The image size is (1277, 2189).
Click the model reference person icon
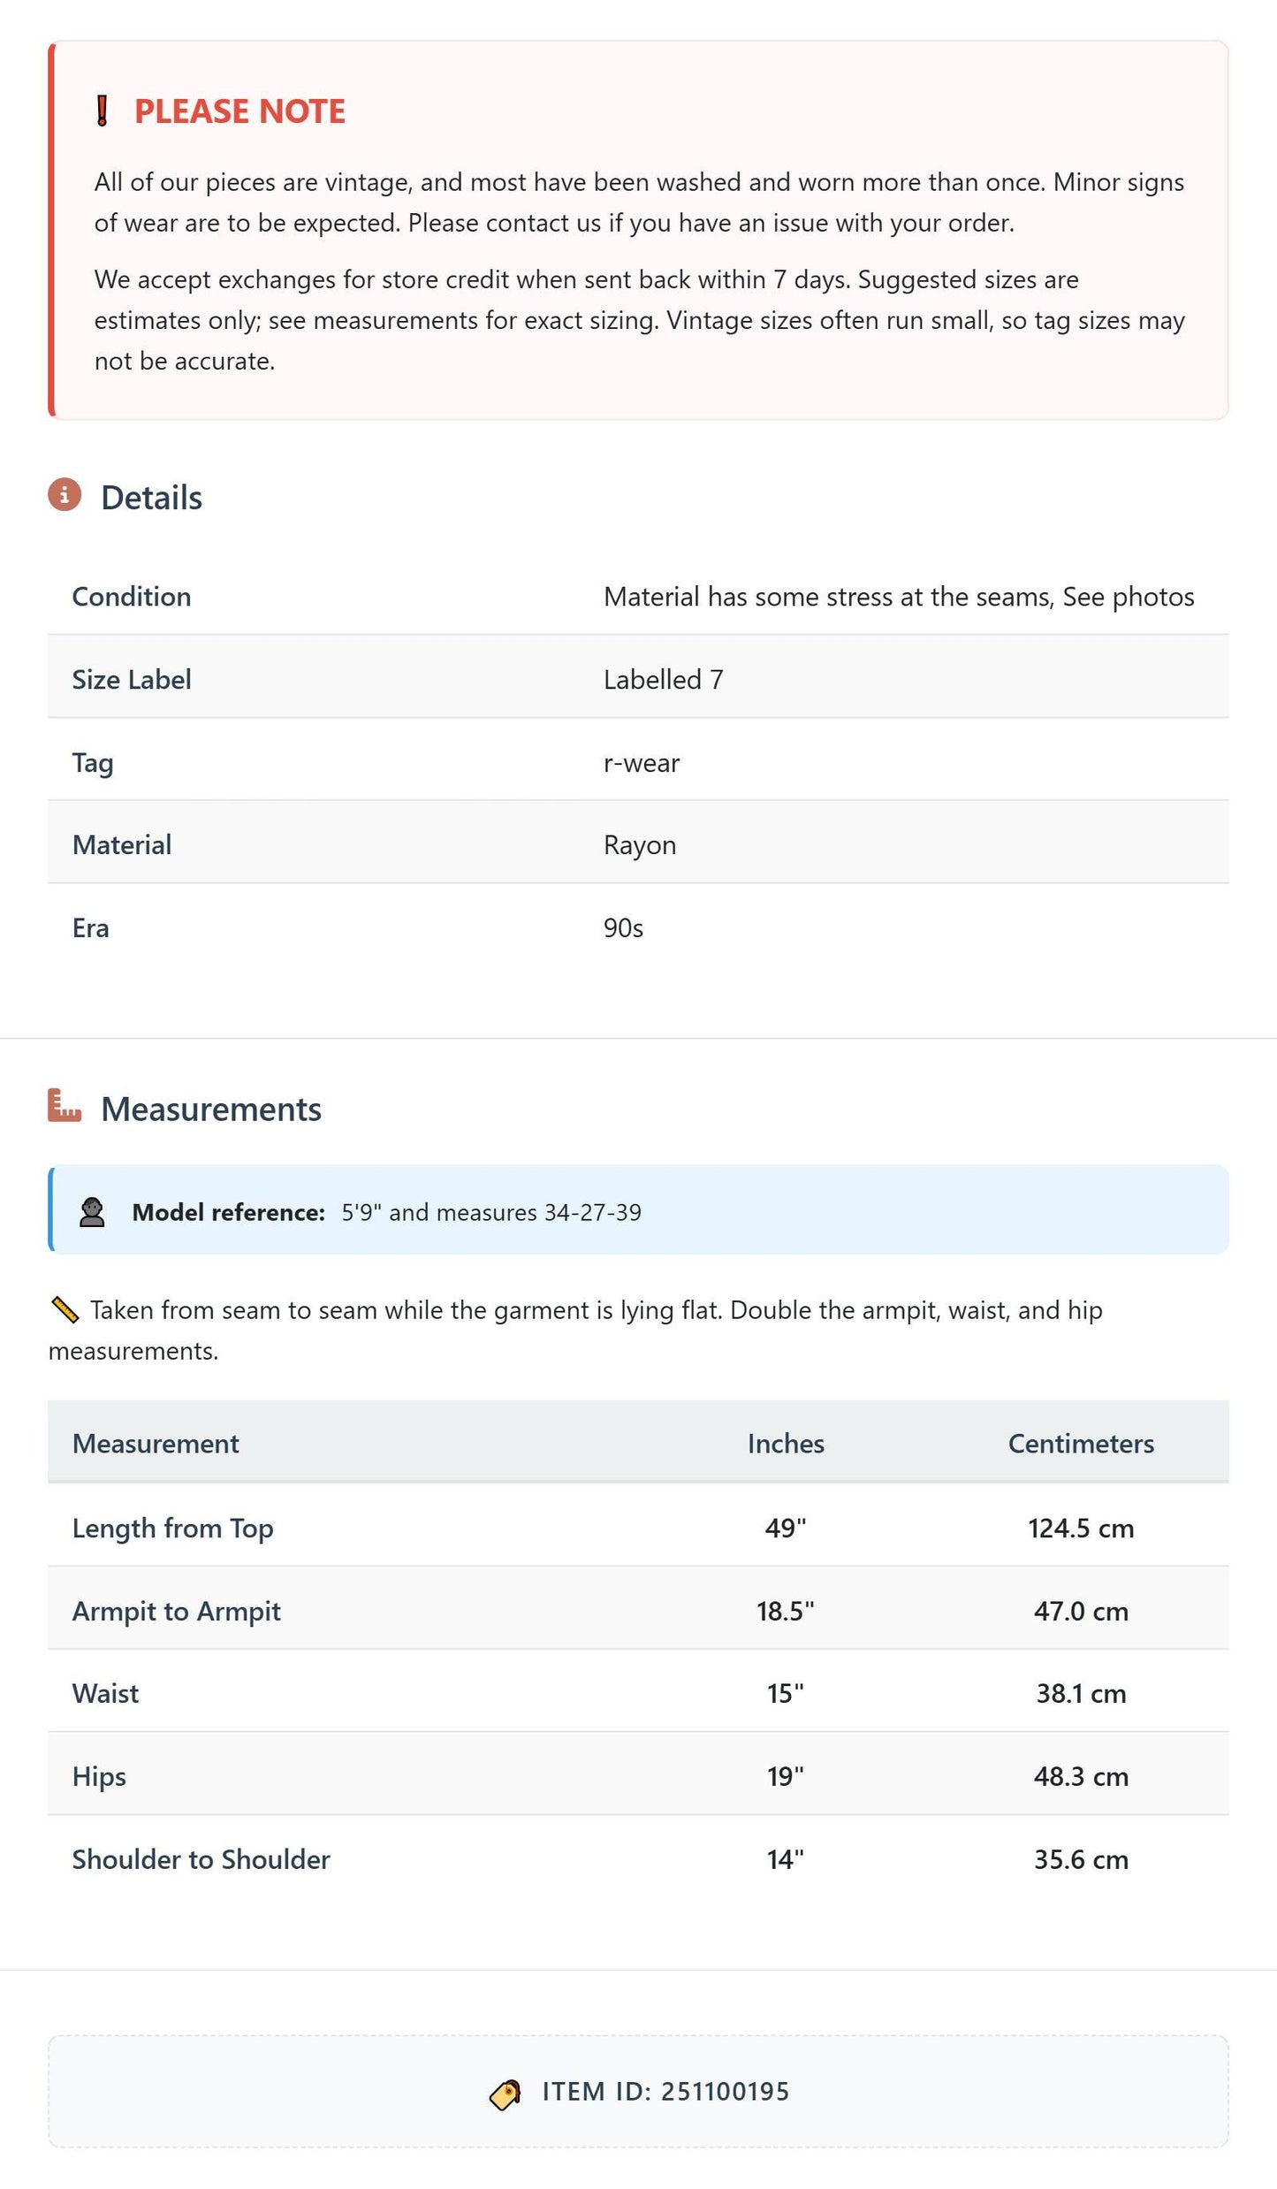pyautogui.click(x=92, y=1212)
